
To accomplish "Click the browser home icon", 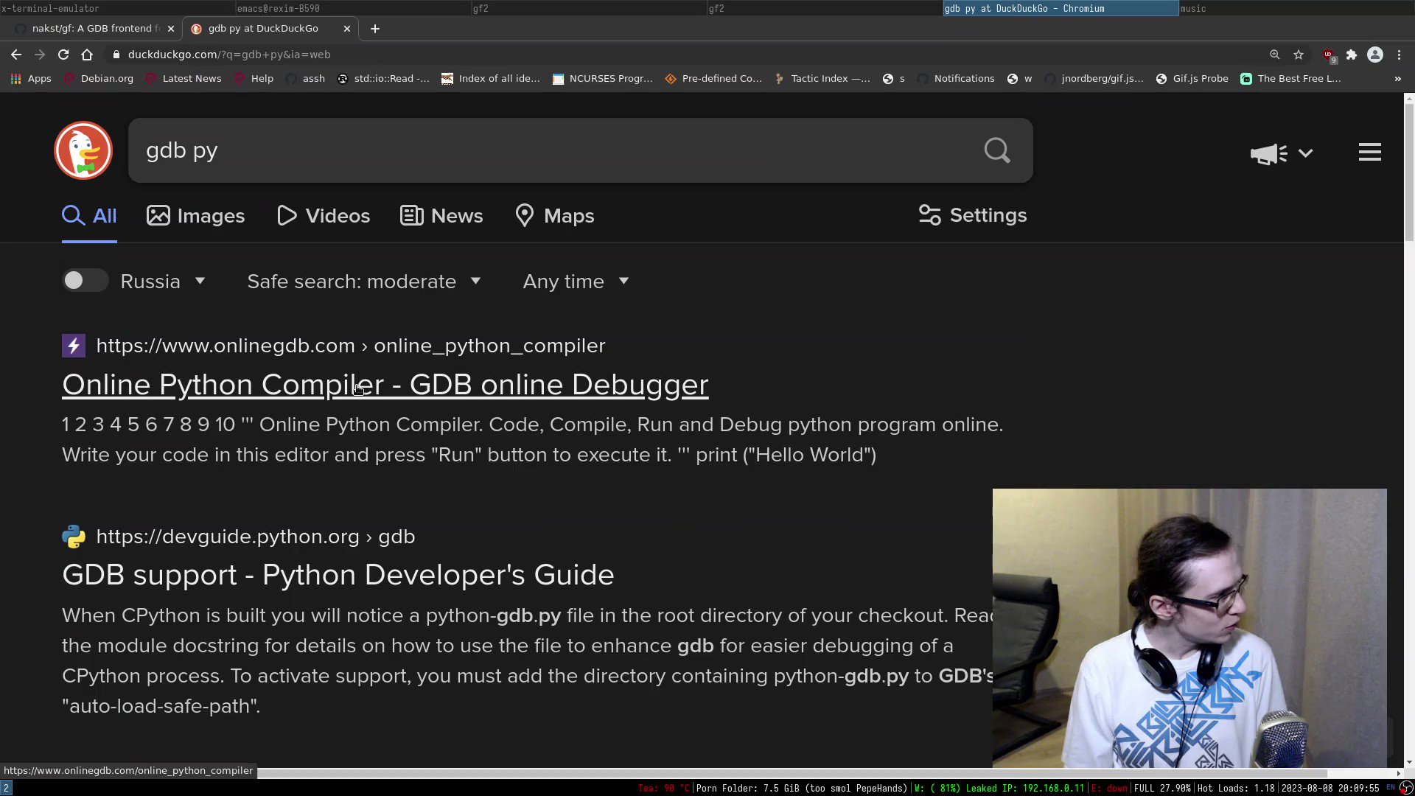I will tap(87, 55).
